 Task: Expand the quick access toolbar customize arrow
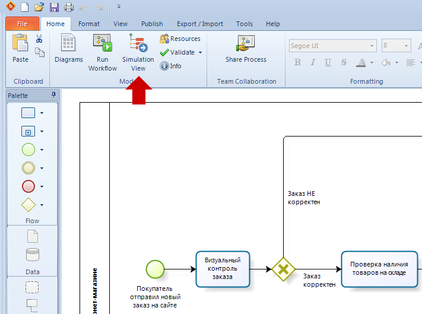[119, 7]
